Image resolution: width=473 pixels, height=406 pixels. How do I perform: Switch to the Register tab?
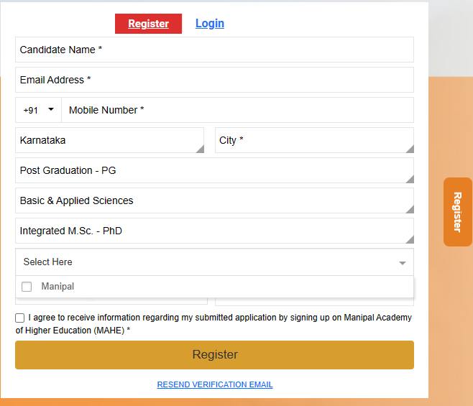point(148,24)
